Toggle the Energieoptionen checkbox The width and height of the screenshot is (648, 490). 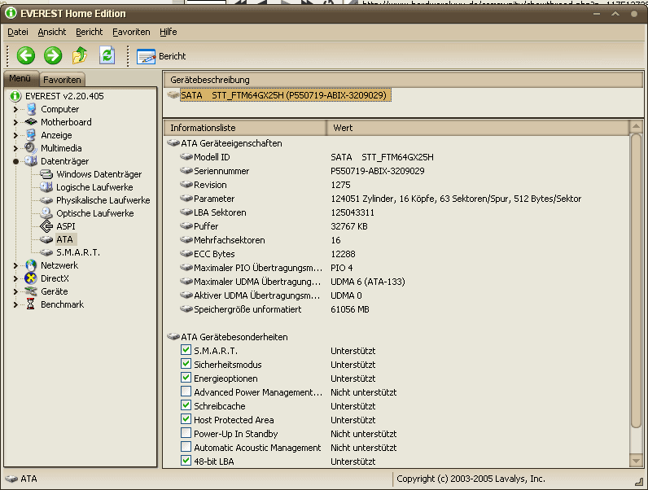pyautogui.click(x=186, y=378)
